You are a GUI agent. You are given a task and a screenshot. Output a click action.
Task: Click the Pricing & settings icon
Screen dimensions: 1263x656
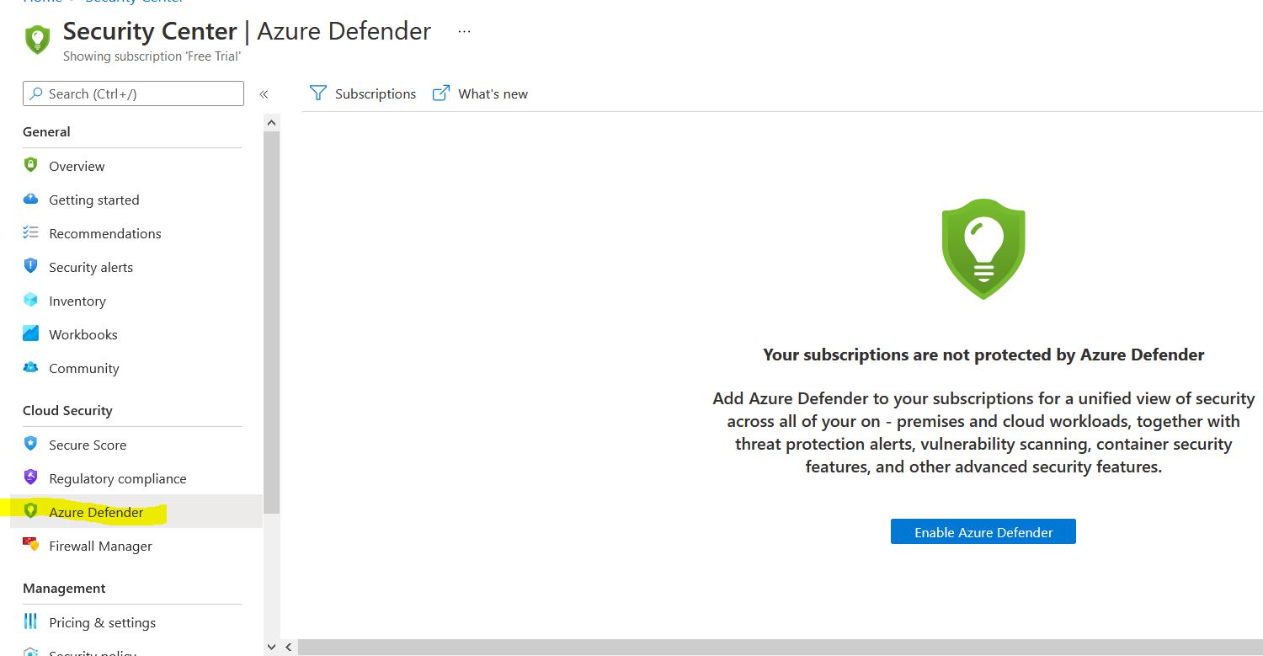(x=31, y=621)
